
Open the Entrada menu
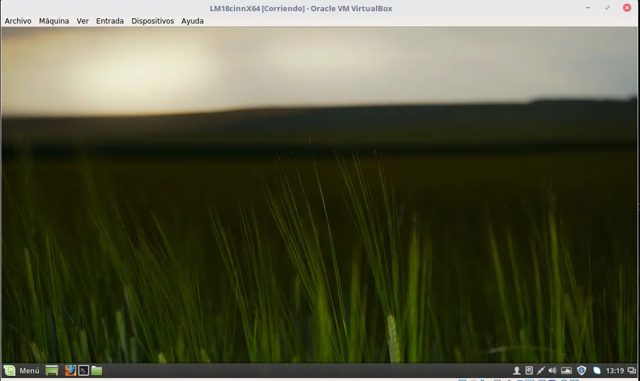pyautogui.click(x=110, y=21)
